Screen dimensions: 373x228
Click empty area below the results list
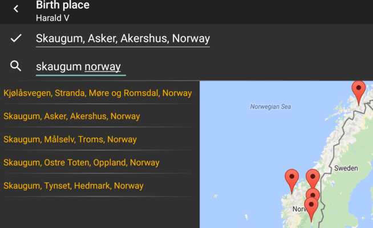(100, 213)
